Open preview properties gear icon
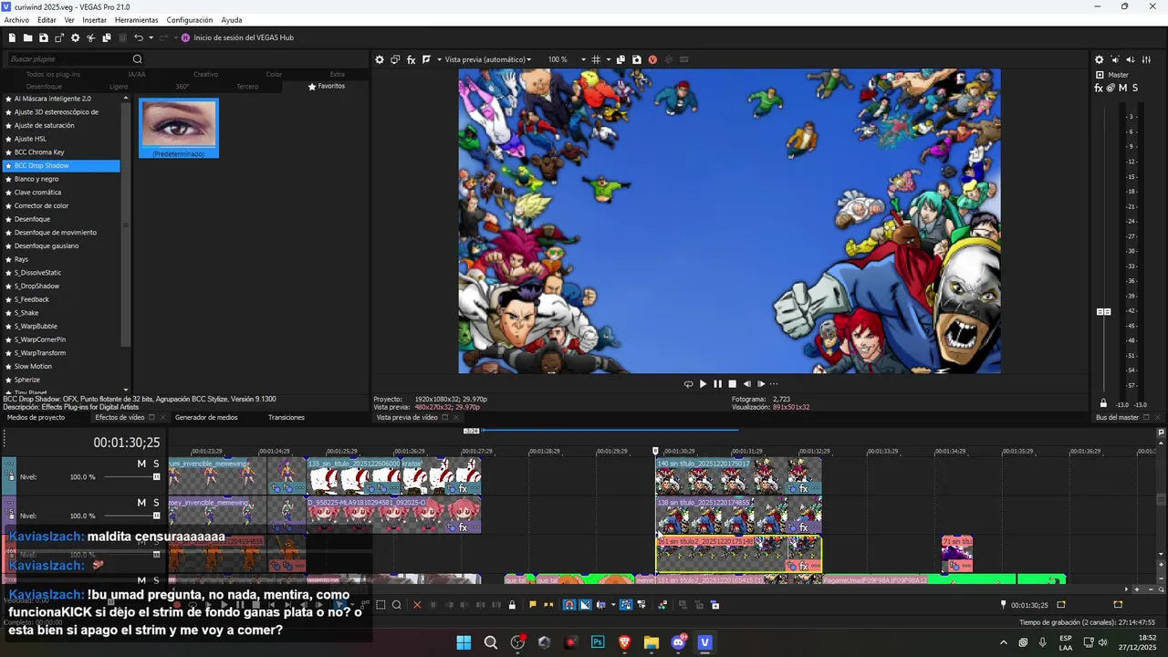This screenshot has width=1168, height=657. [x=380, y=59]
